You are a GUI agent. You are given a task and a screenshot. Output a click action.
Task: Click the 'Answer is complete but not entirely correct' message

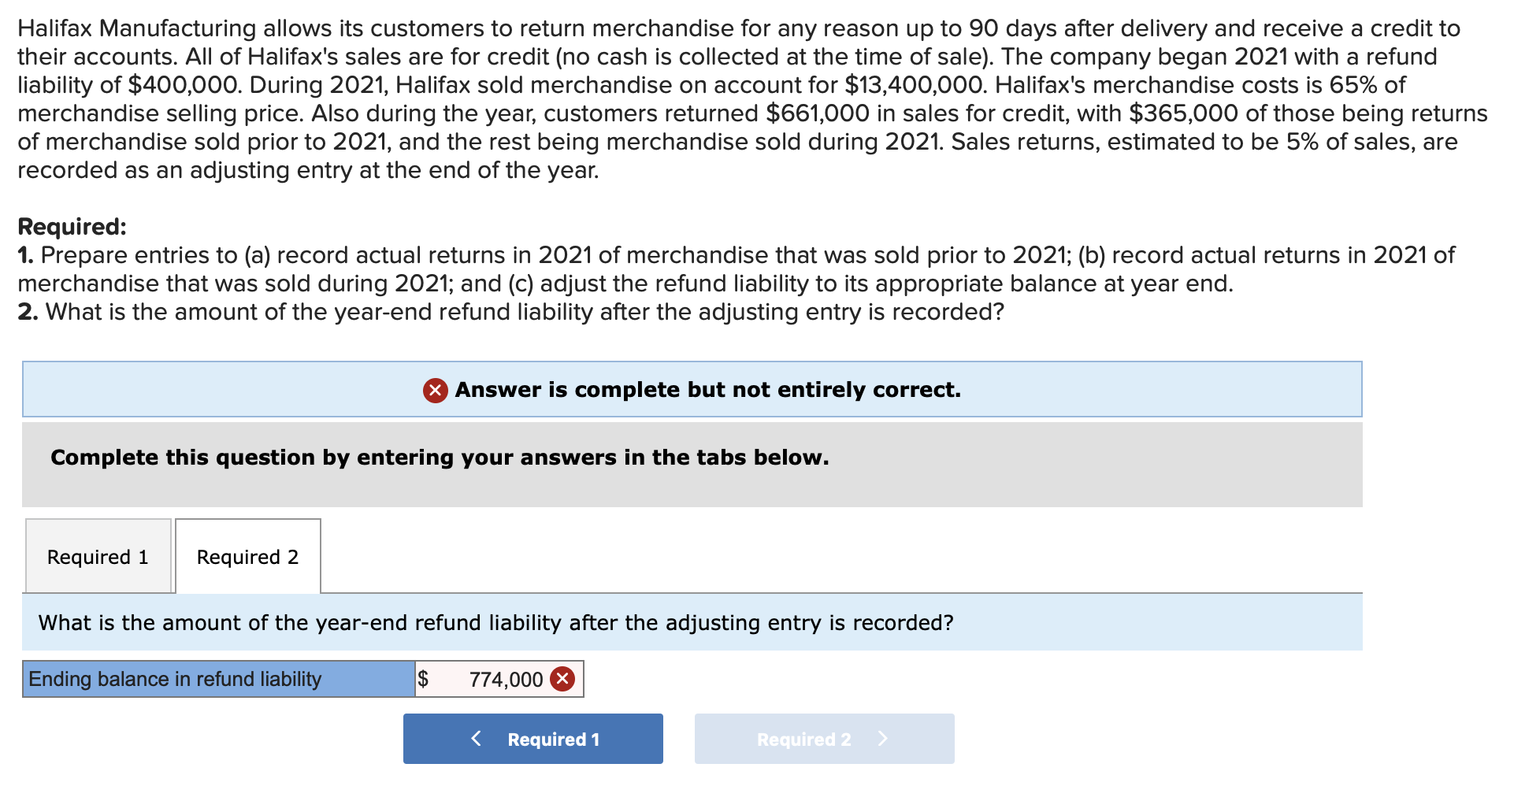pos(707,390)
